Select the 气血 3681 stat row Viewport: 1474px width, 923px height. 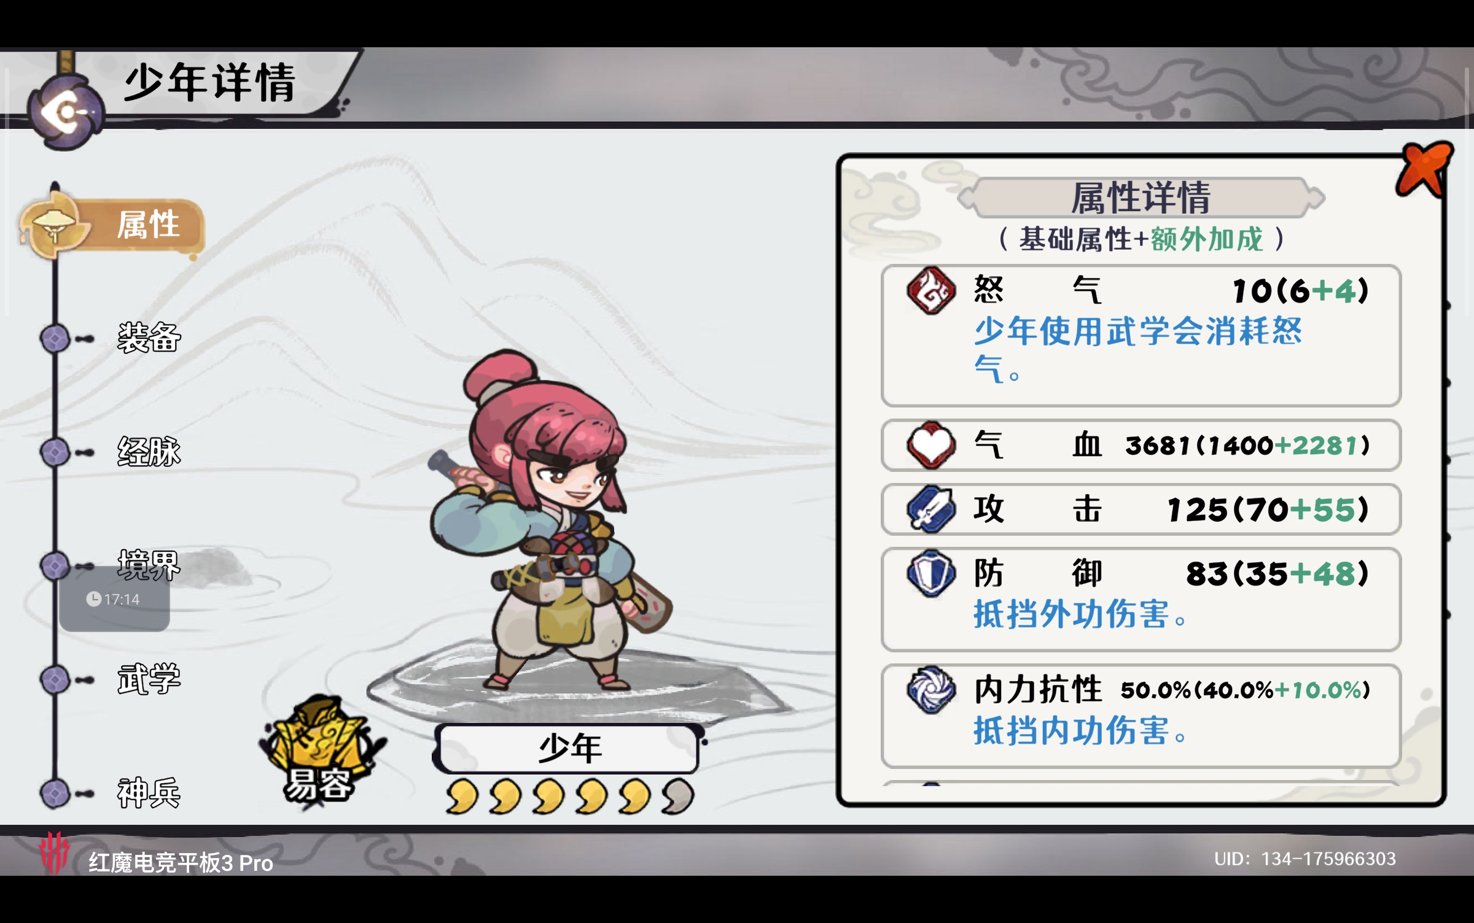pyautogui.click(x=1141, y=446)
